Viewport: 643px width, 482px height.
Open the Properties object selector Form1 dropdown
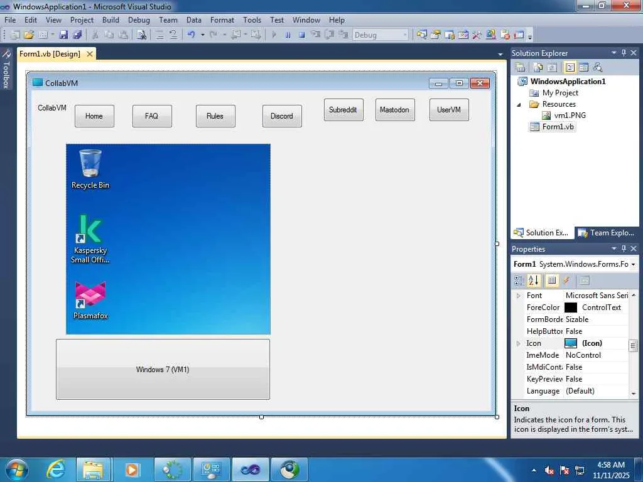(633, 264)
